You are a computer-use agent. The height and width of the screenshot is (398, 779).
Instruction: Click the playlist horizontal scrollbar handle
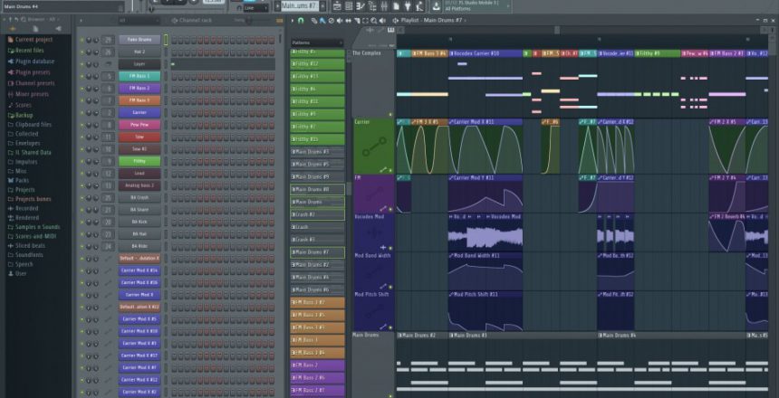[557, 30]
